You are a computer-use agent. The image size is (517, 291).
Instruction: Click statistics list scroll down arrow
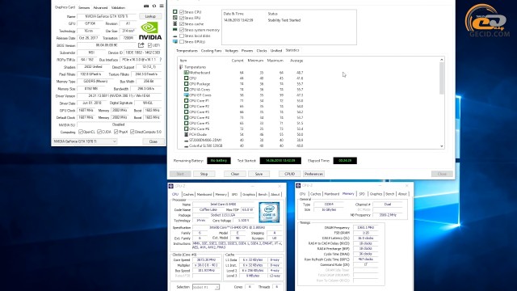coord(442,146)
